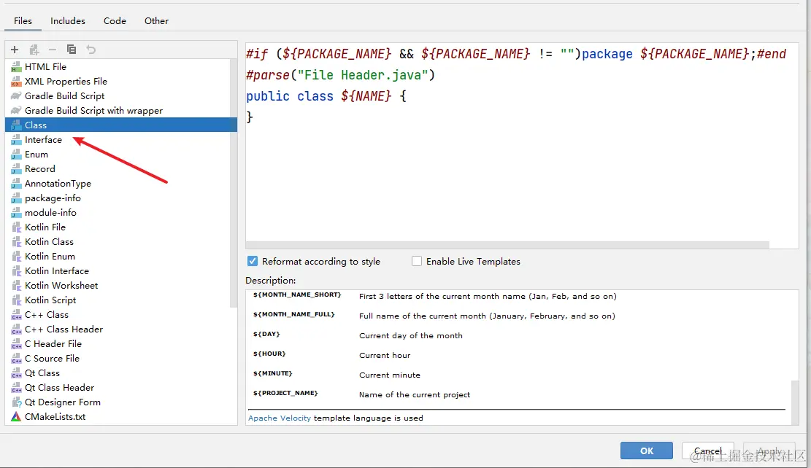The image size is (811, 468).
Task: Click the Create Template plus icon
Action: (15, 50)
